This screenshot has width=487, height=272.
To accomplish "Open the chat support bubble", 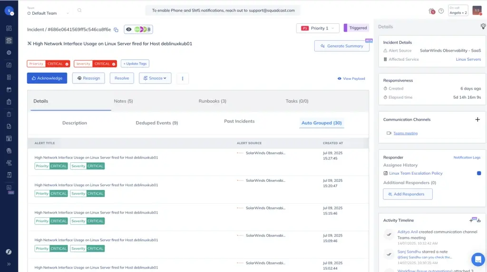I will pyautogui.click(x=478, y=259).
